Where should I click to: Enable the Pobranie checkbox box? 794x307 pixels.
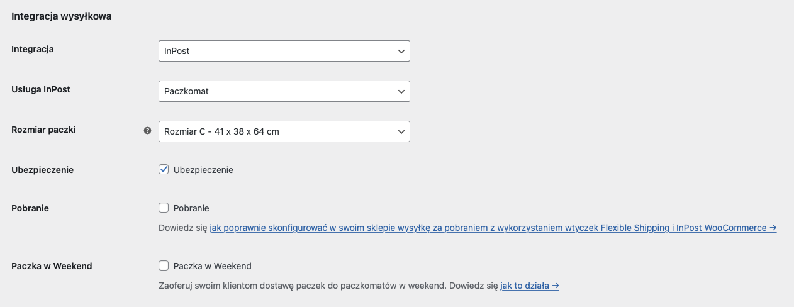[164, 208]
